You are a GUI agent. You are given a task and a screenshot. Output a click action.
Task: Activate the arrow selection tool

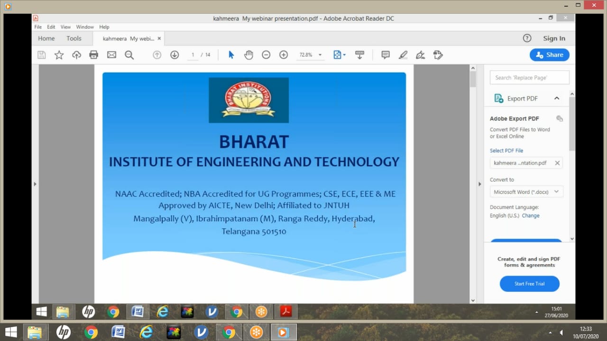point(231,55)
